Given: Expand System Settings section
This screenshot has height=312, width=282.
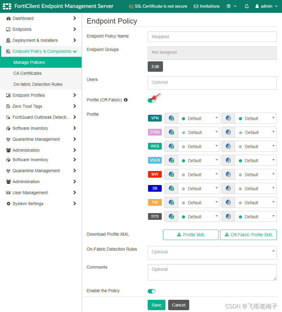Looking at the screenshot, I should coord(41,204).
